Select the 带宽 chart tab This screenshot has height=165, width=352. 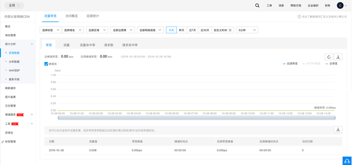pos(49,45)
